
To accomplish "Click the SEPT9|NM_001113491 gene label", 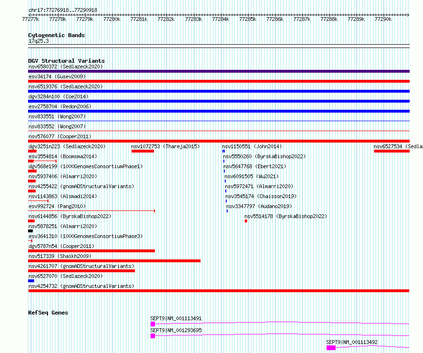I will click(176, 318).
